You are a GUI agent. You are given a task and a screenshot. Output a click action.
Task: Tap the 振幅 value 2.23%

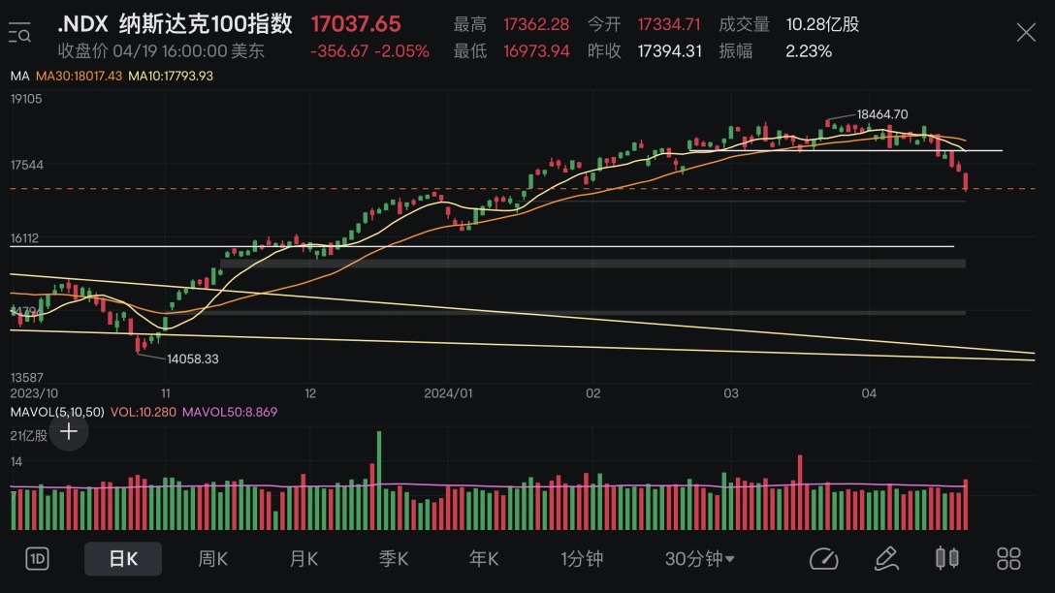coord(809,51)
